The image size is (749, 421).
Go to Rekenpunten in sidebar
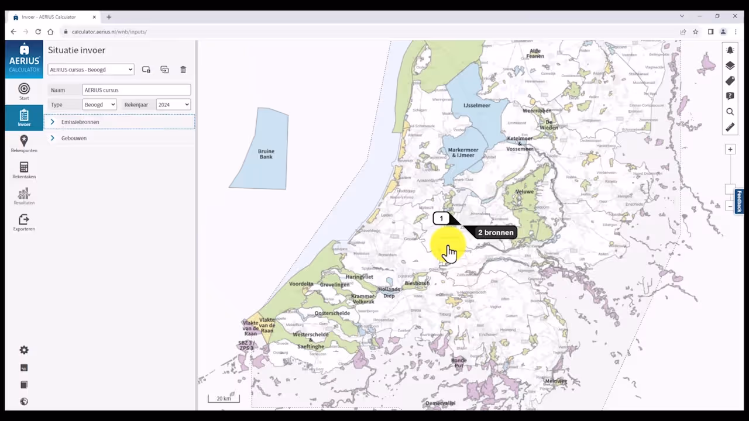[24, 143]
